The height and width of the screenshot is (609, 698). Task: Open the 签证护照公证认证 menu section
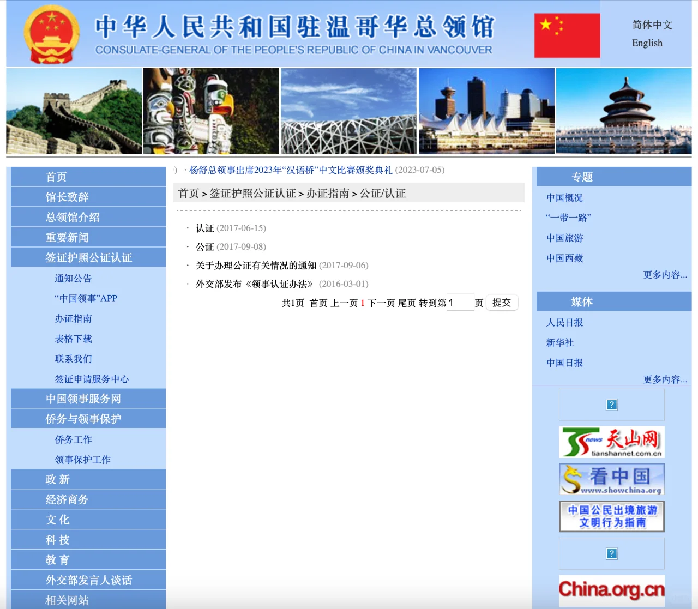coord(88,257)
